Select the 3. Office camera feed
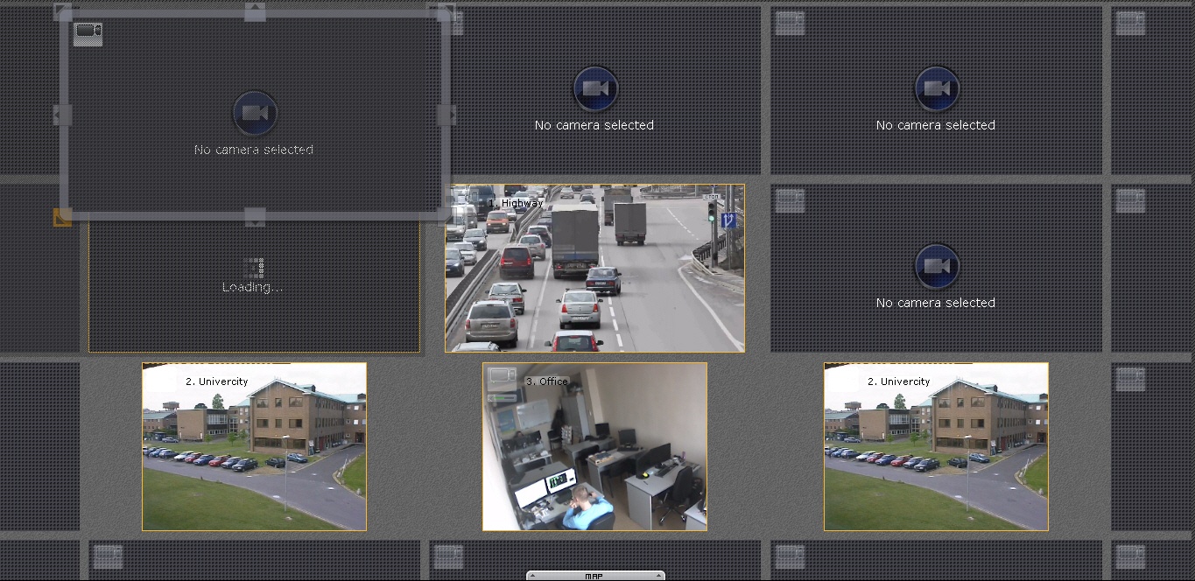The image size is (1195, 581). pyautogui.click(x=595, y=446)
